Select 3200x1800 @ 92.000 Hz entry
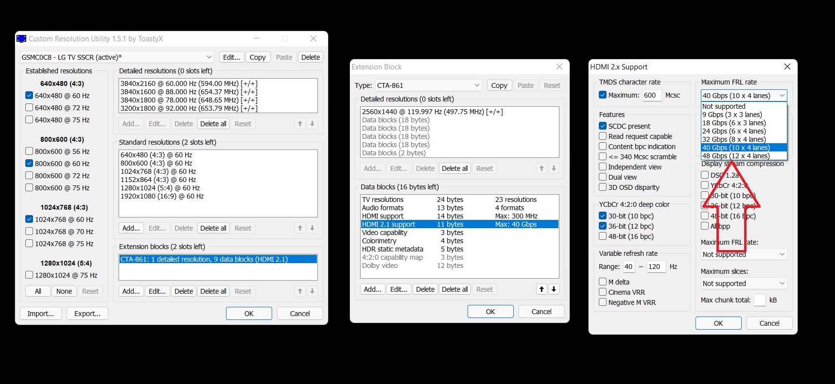The width and height of the screenshot is (835, 384). (218, 108)
